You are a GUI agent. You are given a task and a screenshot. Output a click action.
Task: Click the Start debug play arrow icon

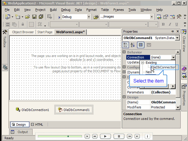tap(59, 17)
